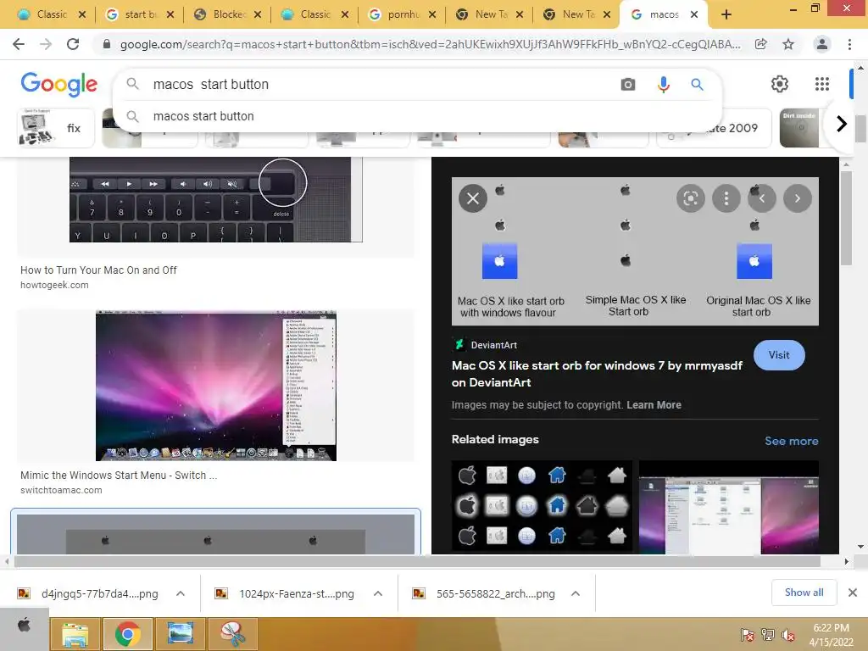The image size is (868, 651).
Task: Open Chrome's three-dot menu
Action: [849, 44]
